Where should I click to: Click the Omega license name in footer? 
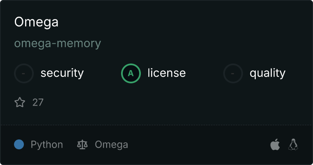(x=111, y=145)
